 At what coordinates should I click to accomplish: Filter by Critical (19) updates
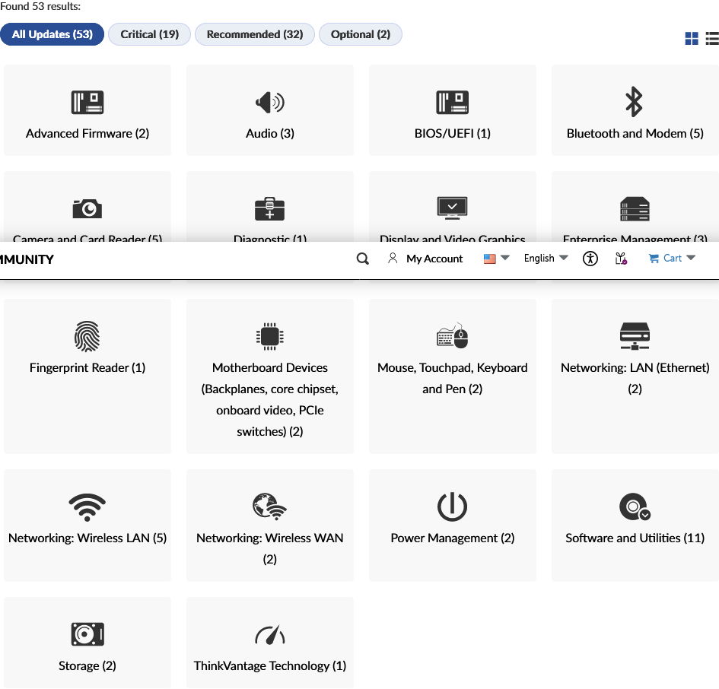click(x=149, y=34)
